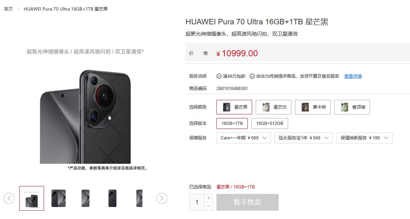Click the 满48元包邮 checkmark icon
This screenshot has height=219, width=410.
pyautogui.click(x=219, y=76)
